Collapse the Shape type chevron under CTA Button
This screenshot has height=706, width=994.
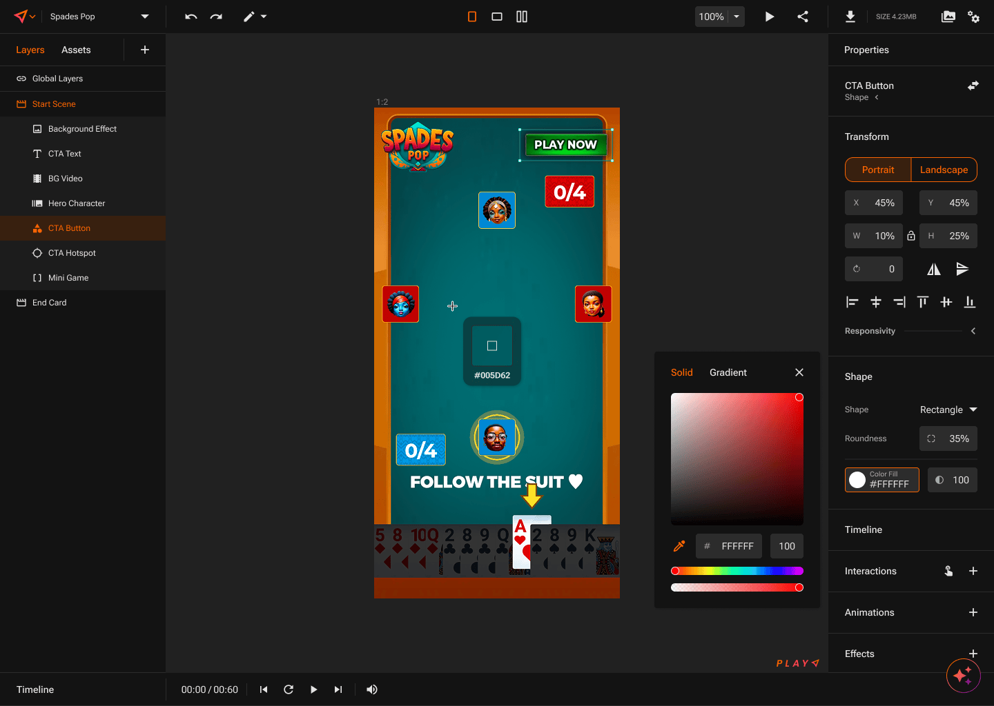[x=877, y=97]
